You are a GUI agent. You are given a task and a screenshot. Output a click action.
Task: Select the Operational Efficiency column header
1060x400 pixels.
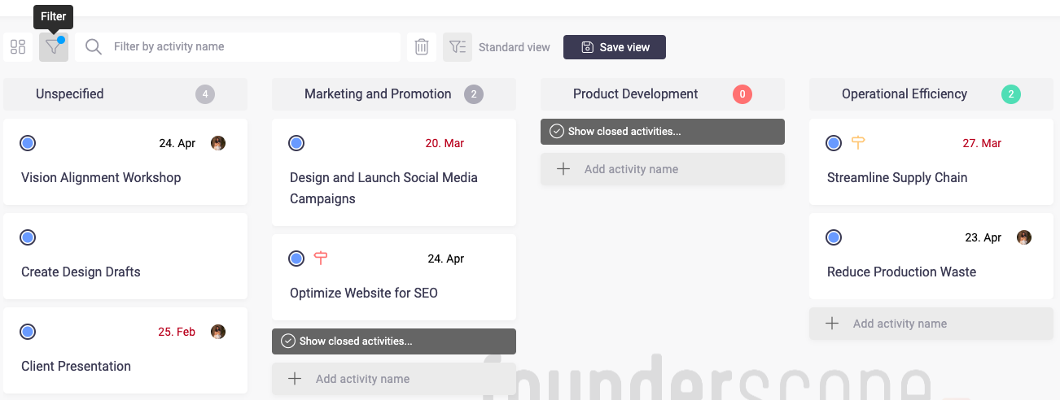pyautogui.click(x=904, y=94)
